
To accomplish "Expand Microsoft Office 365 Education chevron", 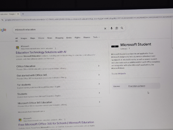I will [99, 102].
